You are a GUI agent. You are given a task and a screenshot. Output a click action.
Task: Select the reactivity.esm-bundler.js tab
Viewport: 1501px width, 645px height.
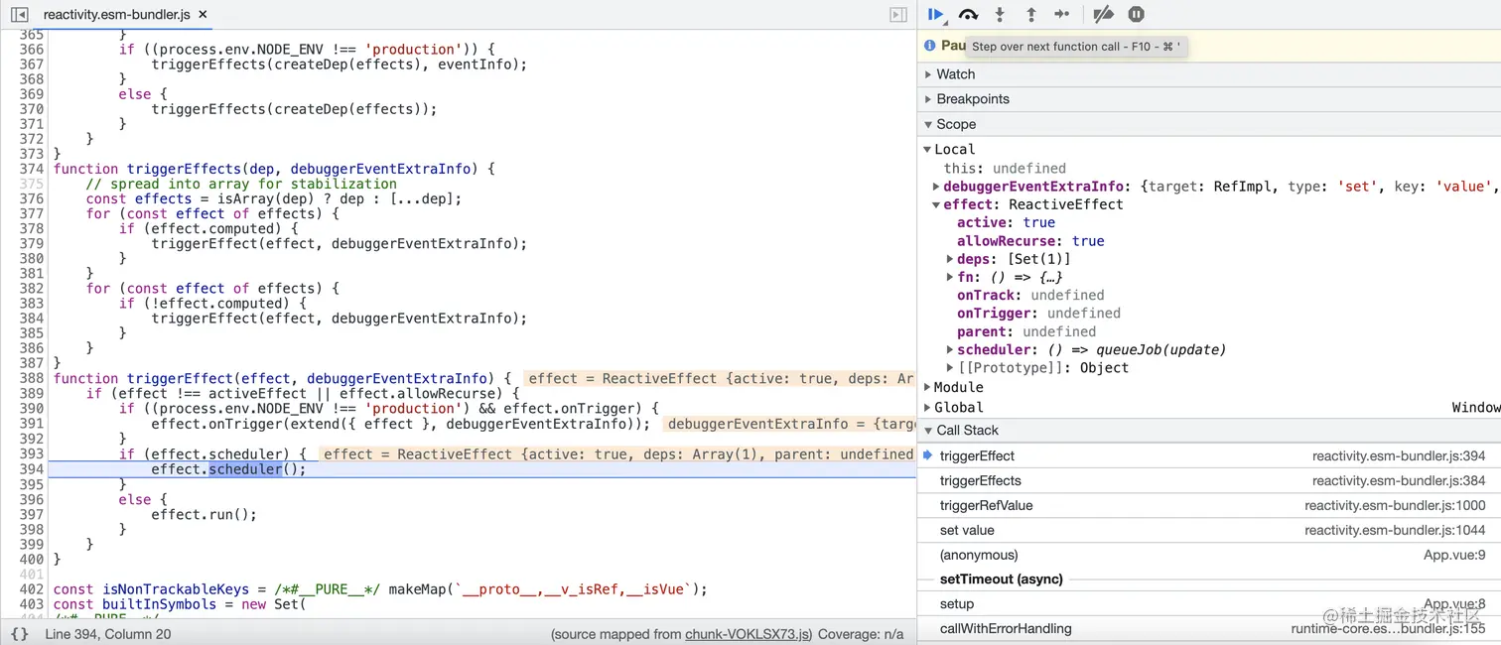[x=118, y=15]
